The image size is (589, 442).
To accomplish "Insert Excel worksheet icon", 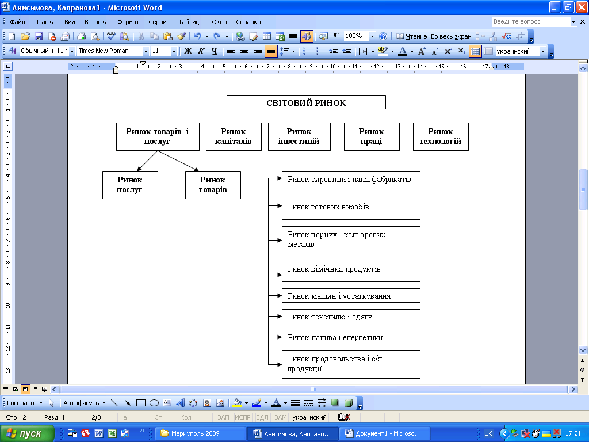I will point(280,36).
